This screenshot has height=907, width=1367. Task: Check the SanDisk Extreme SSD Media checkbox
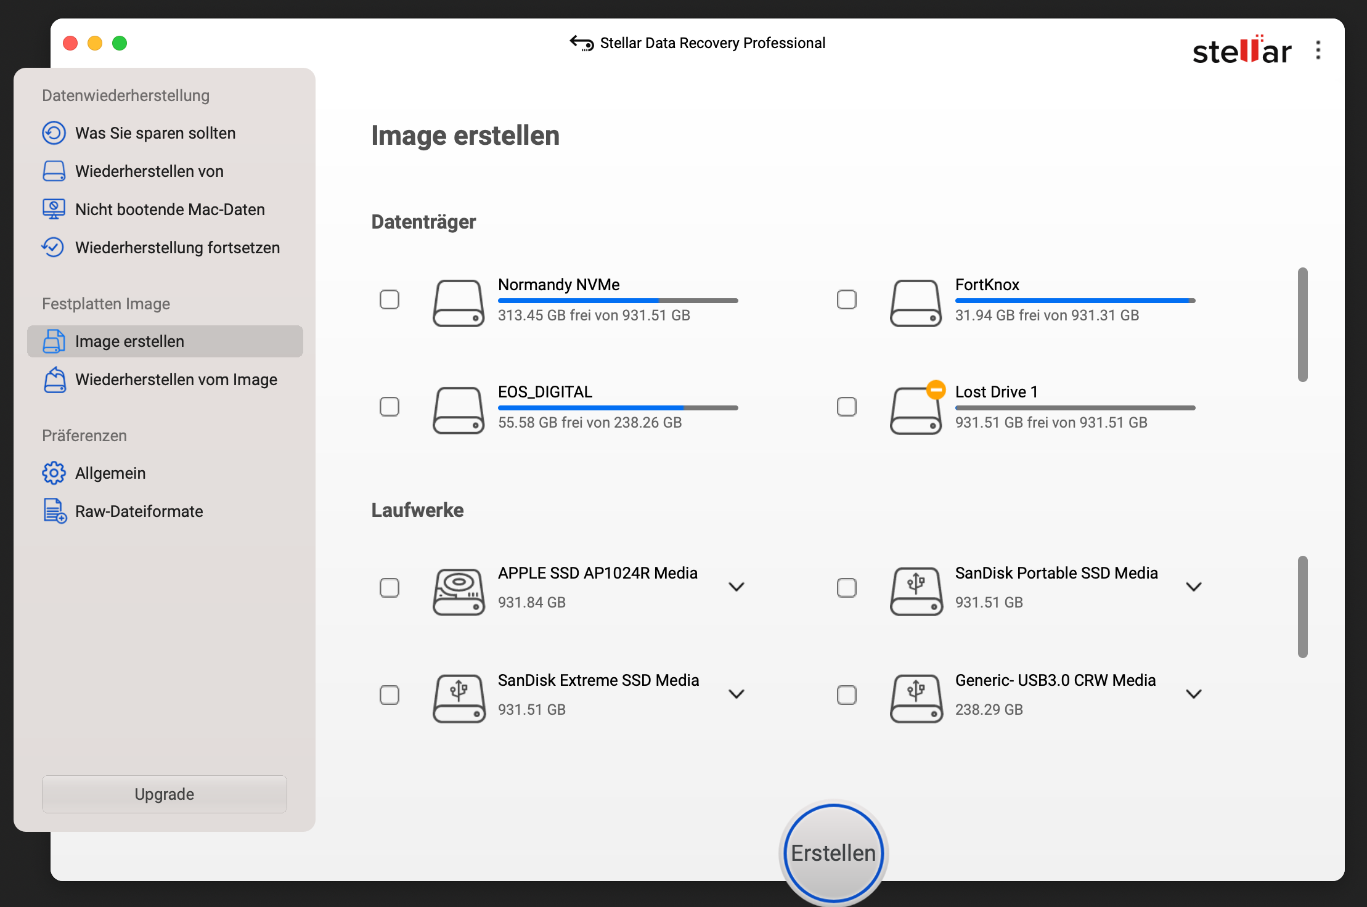(x=390, y=695)
